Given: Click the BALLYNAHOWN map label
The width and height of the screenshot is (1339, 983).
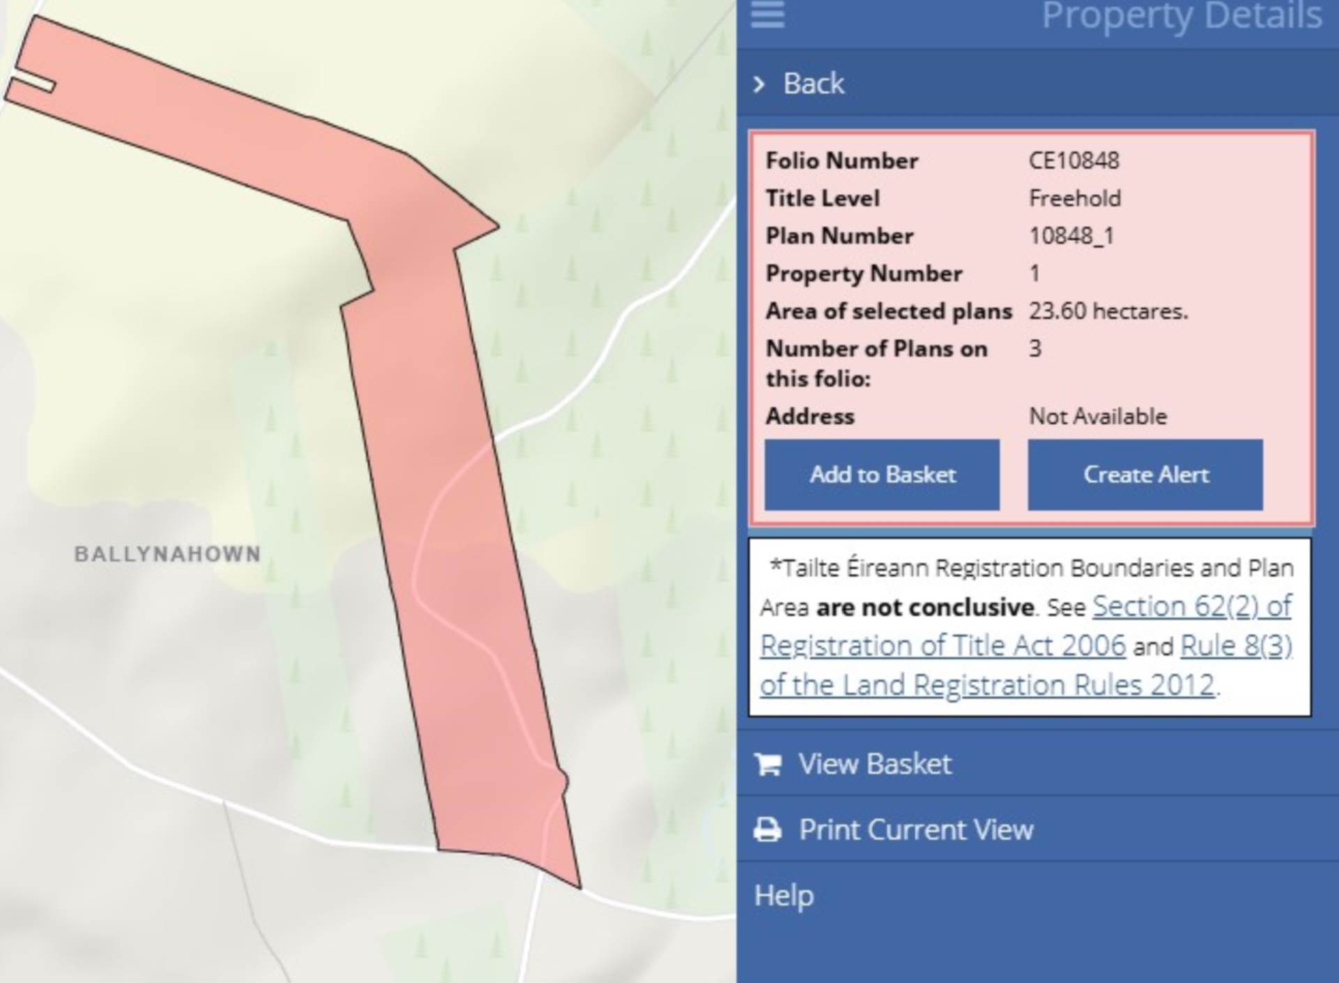Looking at the screenshot, I should pyautogui.click(x=167, y=554).
